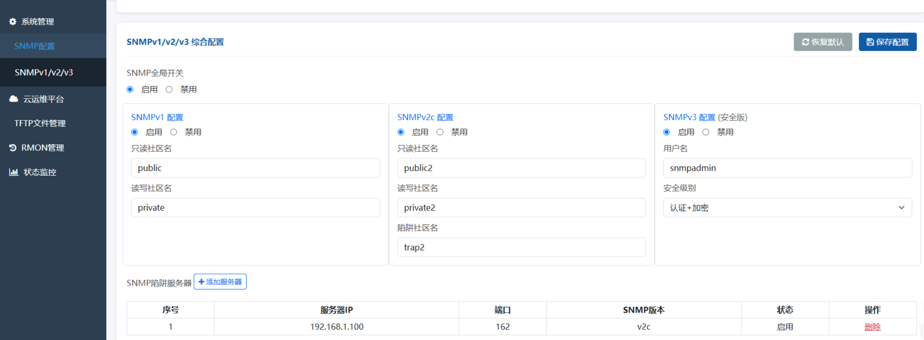924x340 pixels.
Task: Select 禁用 radio in SNMPv1 配置
Action: point(174,132)
